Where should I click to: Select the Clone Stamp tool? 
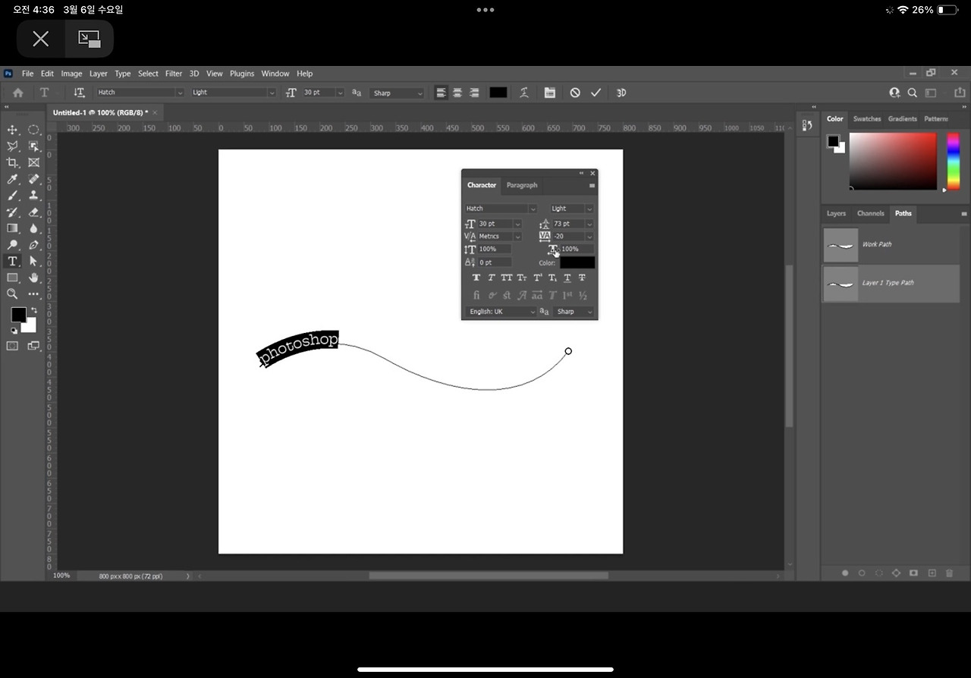33,196
